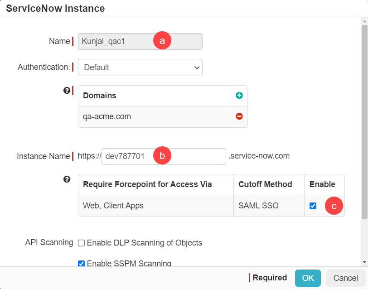
Task: Click the Cancel button
Action: (345, 278)
